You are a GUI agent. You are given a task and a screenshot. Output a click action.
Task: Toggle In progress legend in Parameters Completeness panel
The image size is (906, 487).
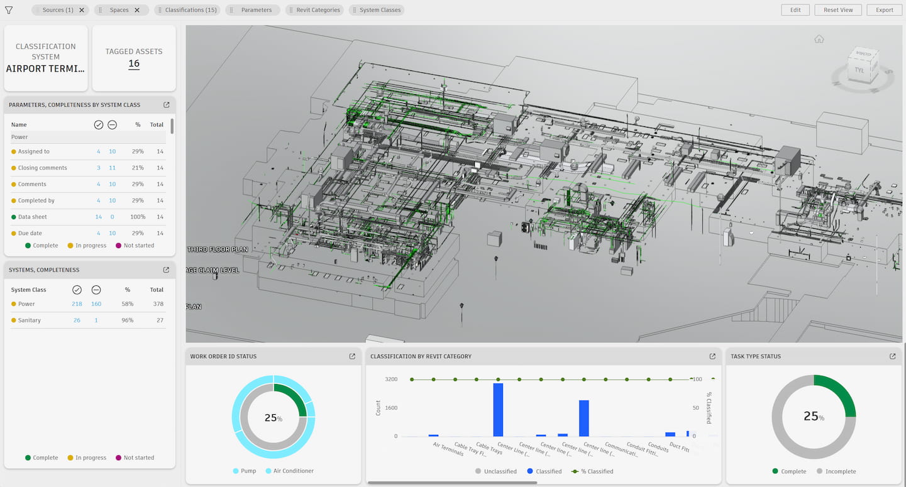point(87,246)
